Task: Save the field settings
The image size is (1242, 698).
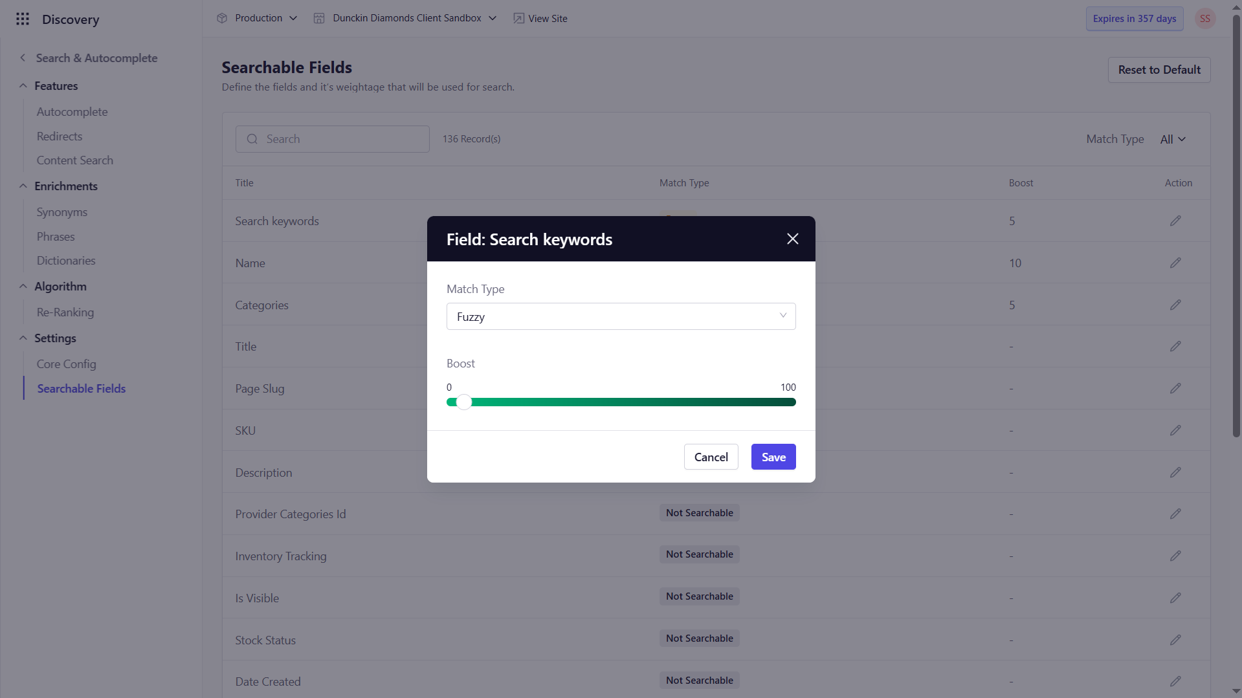Action: coord(773,457)
